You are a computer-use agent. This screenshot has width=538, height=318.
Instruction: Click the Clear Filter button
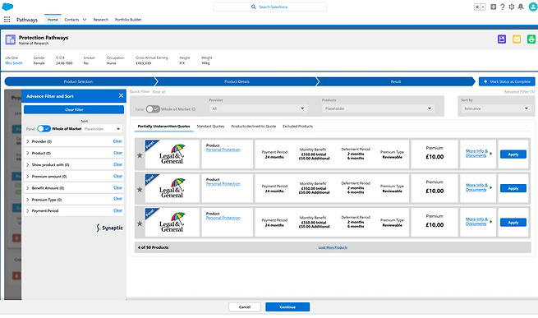pyautogui.click(x=74, y=109)
